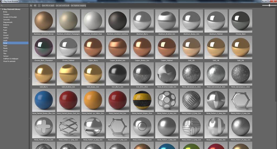Pick the Gold_Blurry material

(44, 74)
